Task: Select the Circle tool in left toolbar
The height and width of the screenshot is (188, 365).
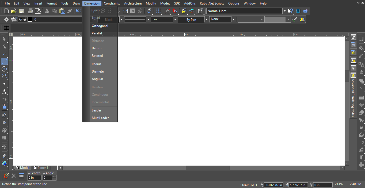Action: [x=4, y=69]
